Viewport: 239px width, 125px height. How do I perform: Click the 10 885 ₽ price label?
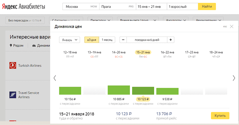coord(119,99)
